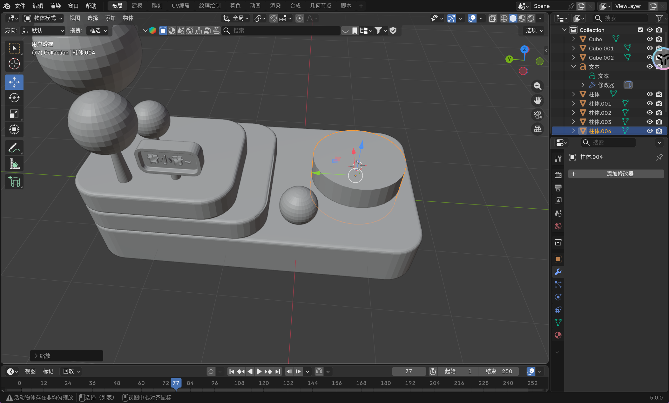Hide Cube object with eye icon
Viewport: 669px width, 403px height.
tap(650, 39)
